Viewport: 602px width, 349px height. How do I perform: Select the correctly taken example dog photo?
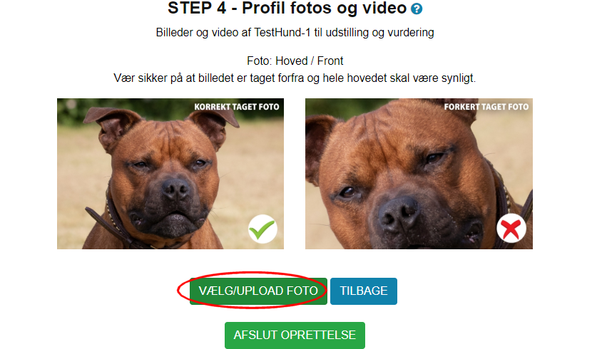point(170,174)
